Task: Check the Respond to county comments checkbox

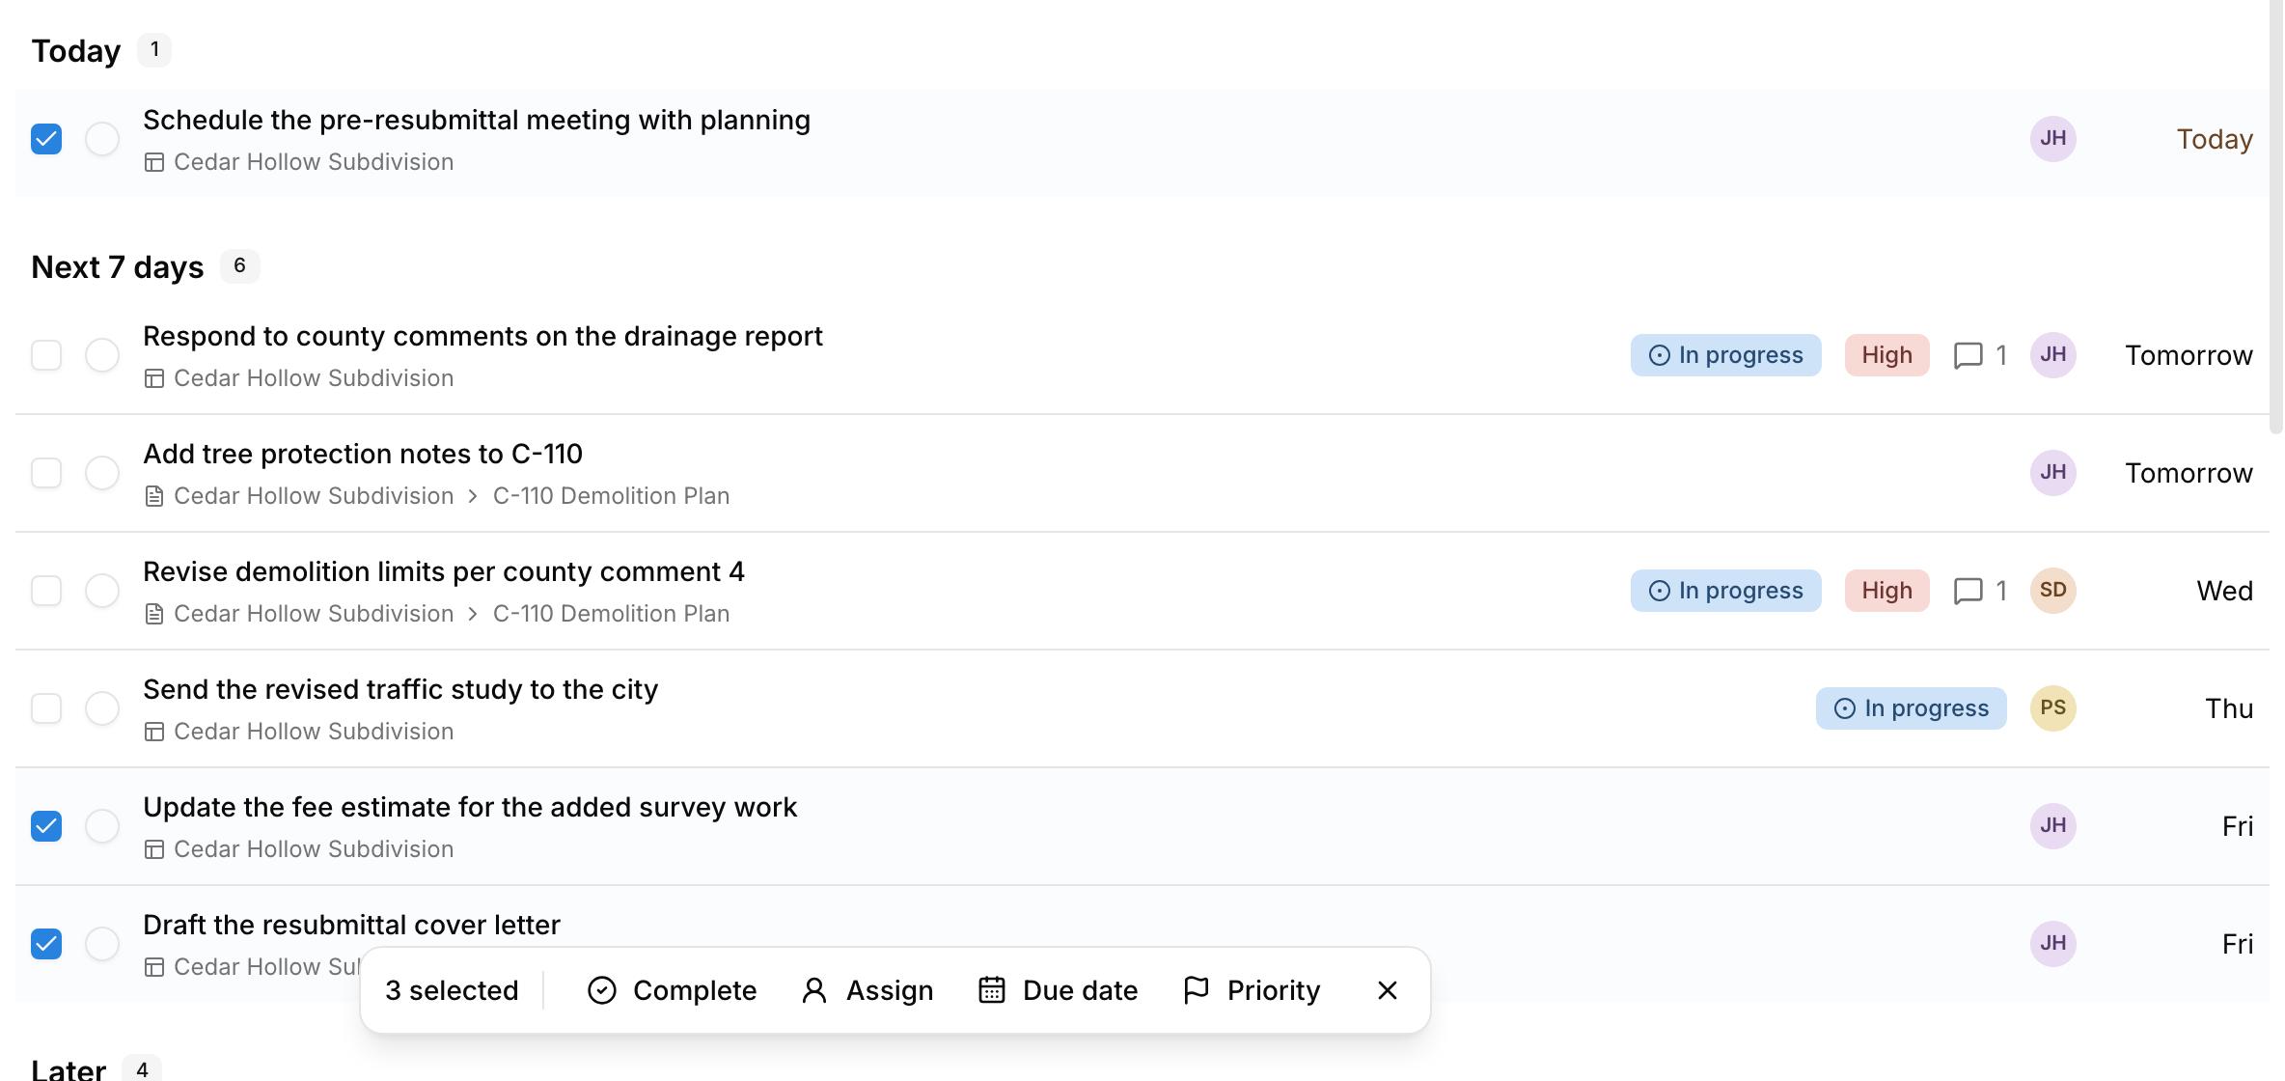Action: coord(46,355)
